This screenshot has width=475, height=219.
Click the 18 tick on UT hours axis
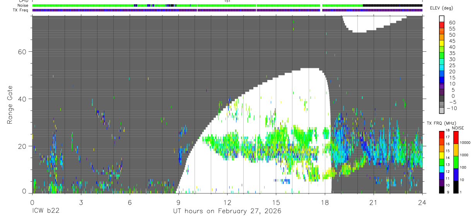(325, 202)
